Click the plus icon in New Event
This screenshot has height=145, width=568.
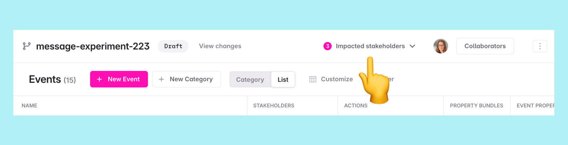[x=99, y=79]
